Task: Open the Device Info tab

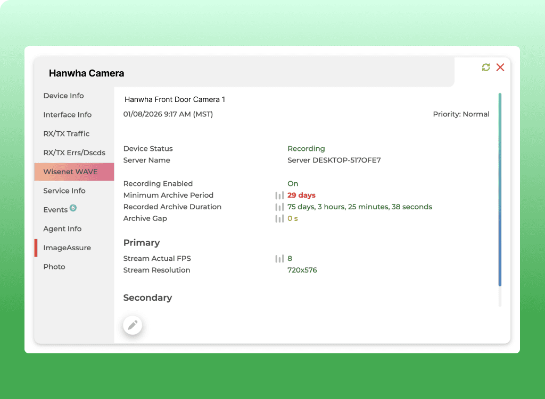Action: point(74,96)
